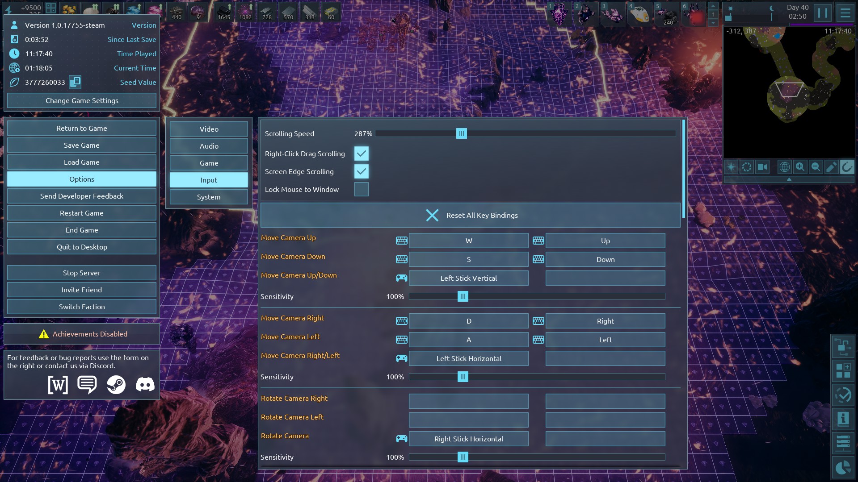The width and height of the screenshot is (858, 482).
Task: Open the System options tab
Action: 209,197
